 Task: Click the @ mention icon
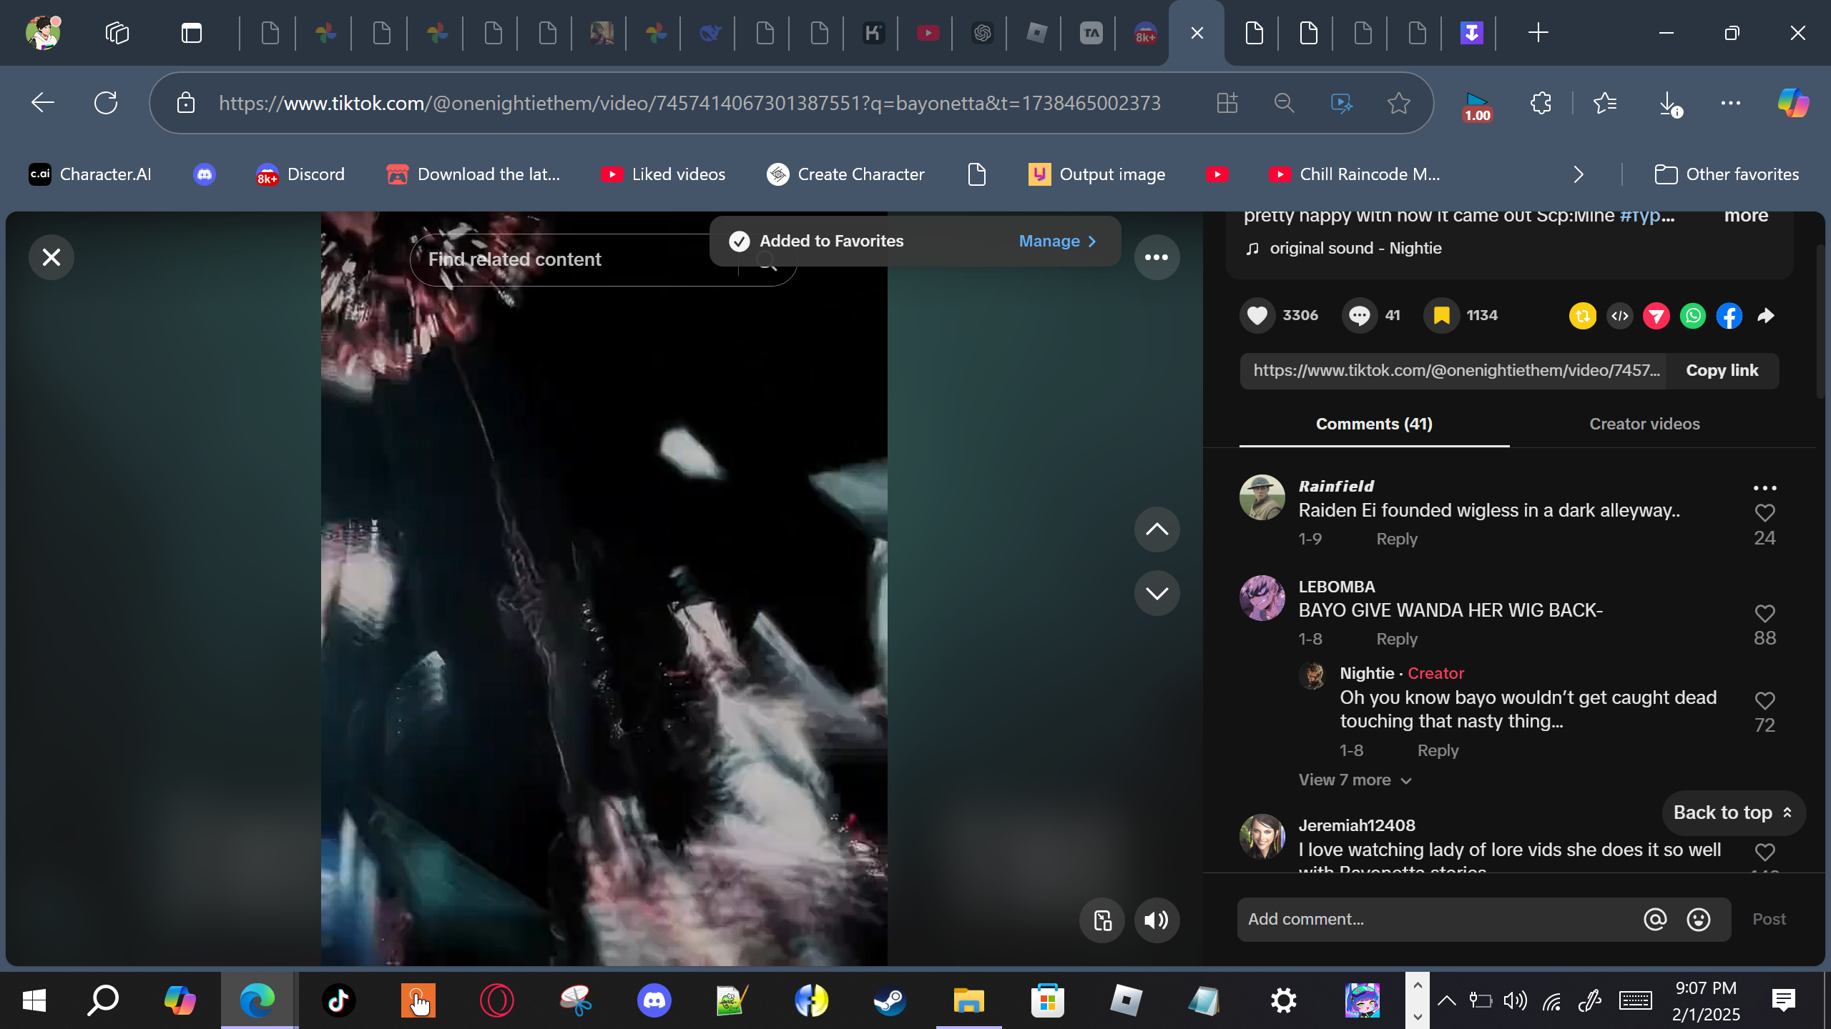1654,919
